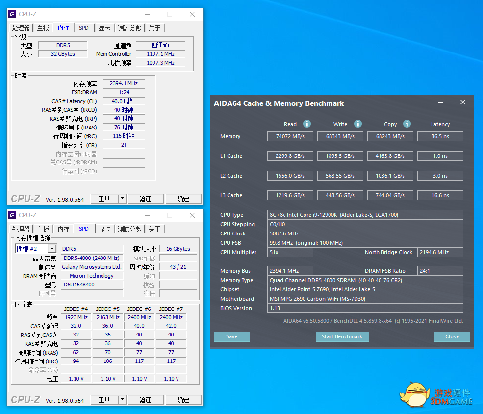The image size is (483, 414).
Task: Click the CPU Clock value 5087.6 MHz
Action: 365,233
